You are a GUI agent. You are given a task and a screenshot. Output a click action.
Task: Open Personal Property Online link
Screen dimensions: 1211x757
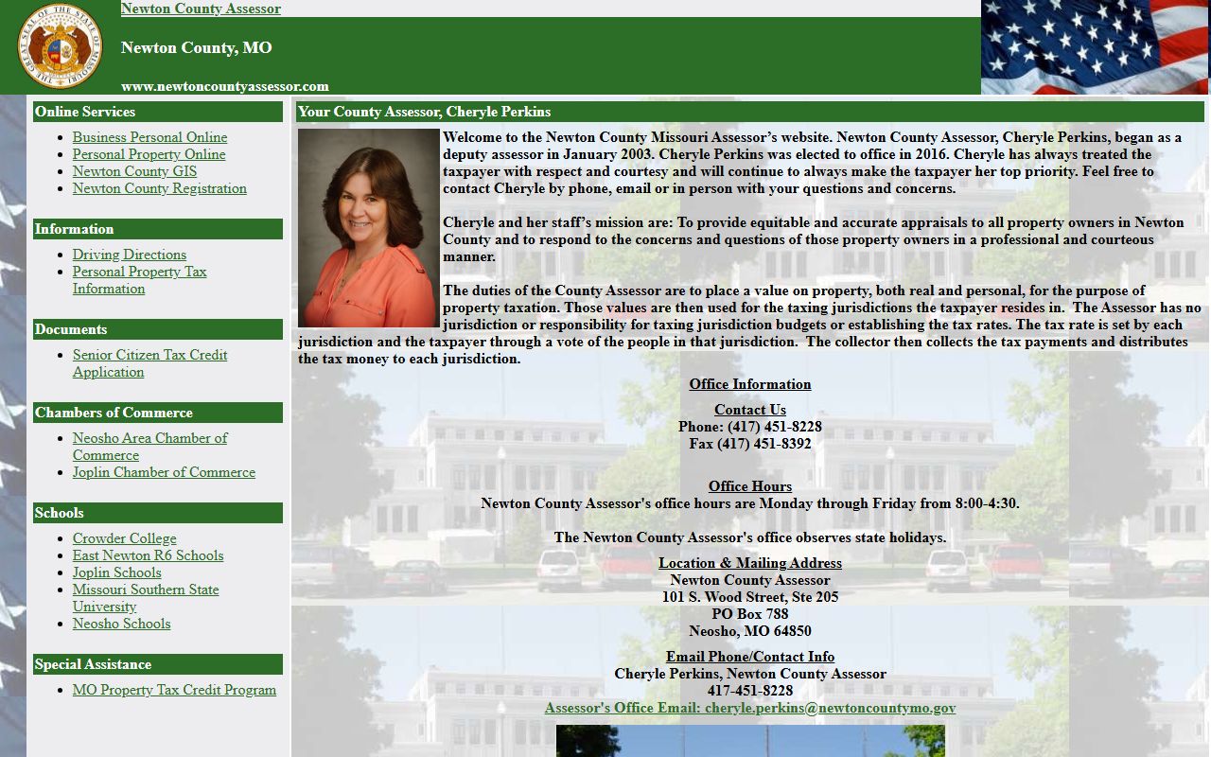(x=149, y=154)
